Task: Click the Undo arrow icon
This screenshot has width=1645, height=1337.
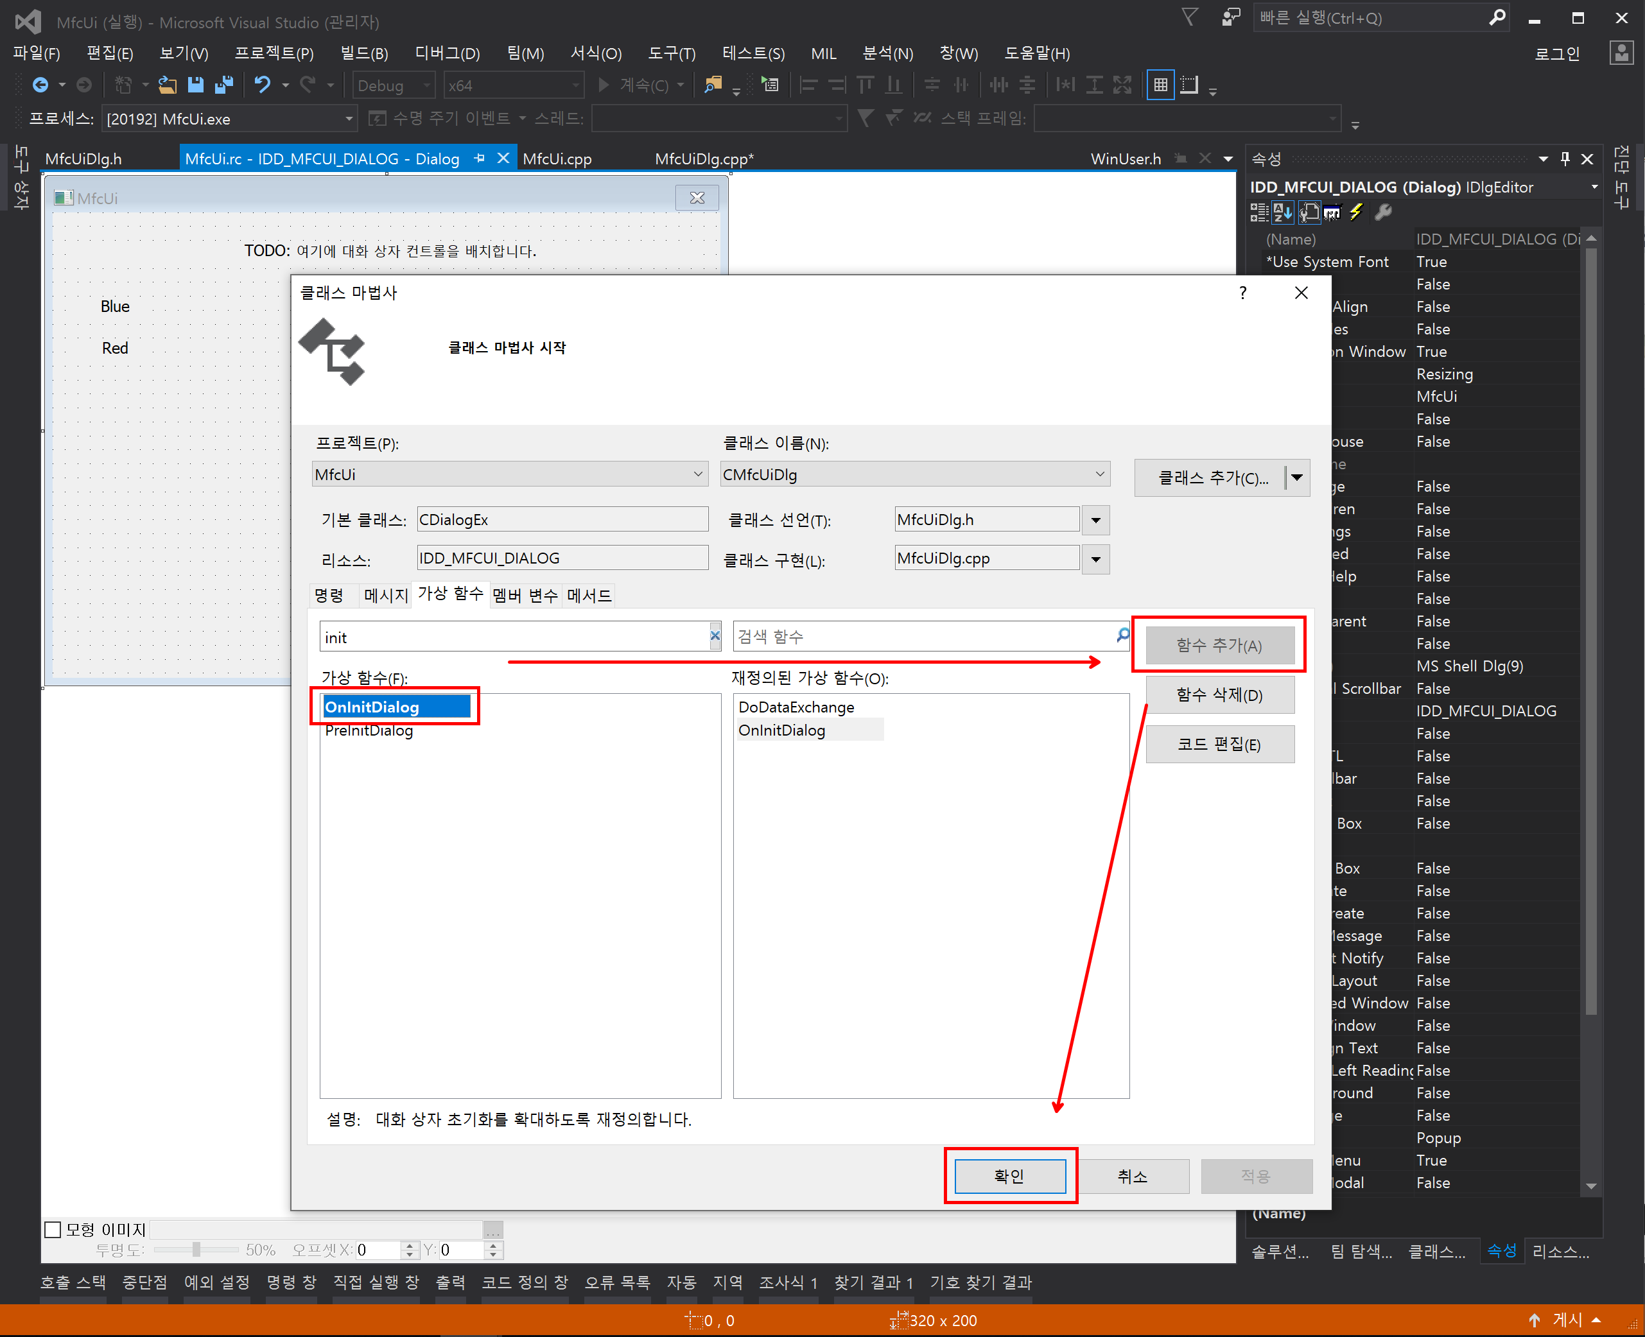Action: tap(262, 85)
